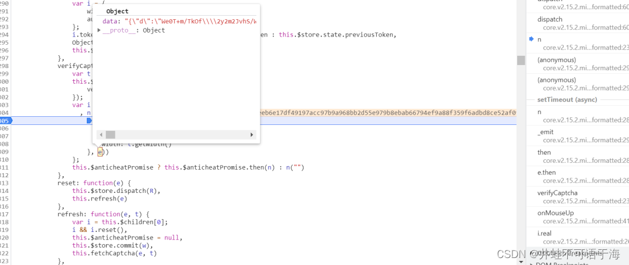The width and height of the screenshot is (629, 265).
Task: Expand the __proto__ property in the object popup
Action: (x=100, y=30)
